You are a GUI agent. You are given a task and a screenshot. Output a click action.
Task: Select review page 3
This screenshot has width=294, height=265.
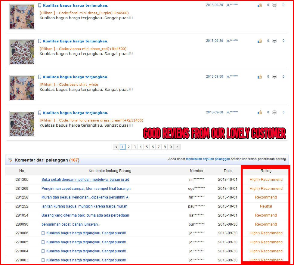pyautogui.click(x=135, y=147)
